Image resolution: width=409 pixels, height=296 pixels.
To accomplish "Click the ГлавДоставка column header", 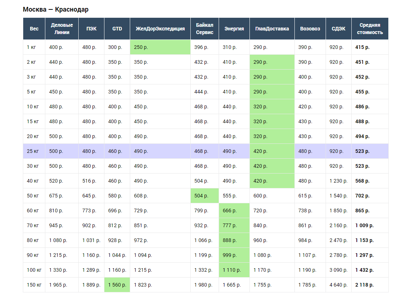I will pos(272,29).
